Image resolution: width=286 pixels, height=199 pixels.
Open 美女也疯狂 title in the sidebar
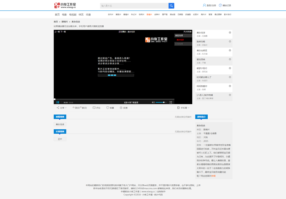pyautogui.click(x=202, y=50)
